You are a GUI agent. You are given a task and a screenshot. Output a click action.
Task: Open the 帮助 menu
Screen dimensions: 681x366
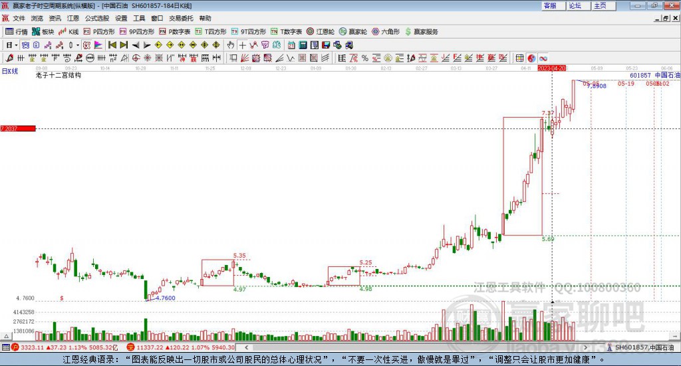(205, 18)
